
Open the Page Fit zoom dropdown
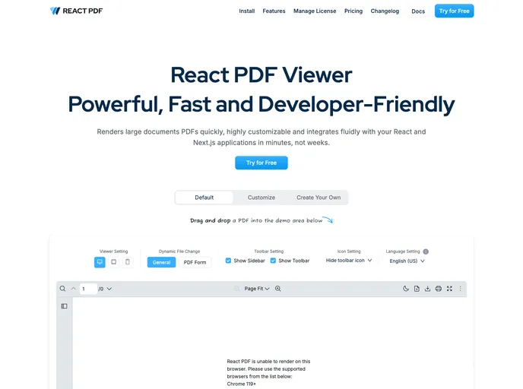click(x=257, y=289)
